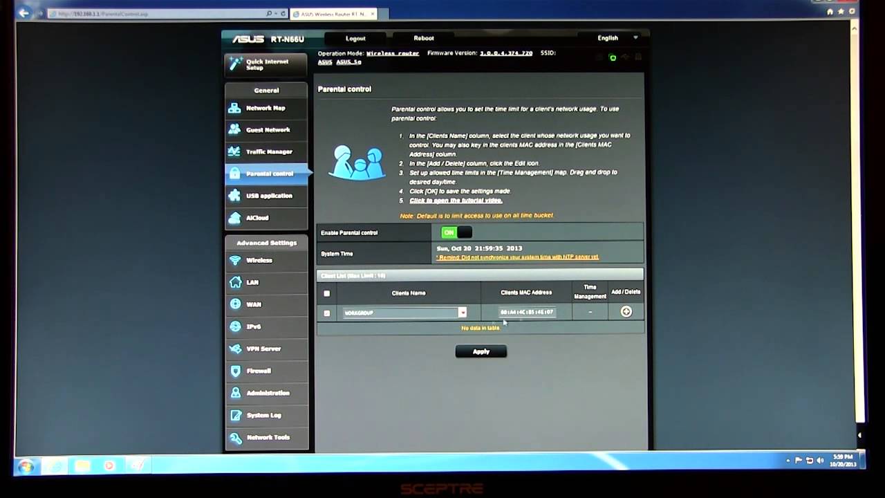885x498 pixels.
Task: Open the LAN settings page
Action: tap(266, 282)
